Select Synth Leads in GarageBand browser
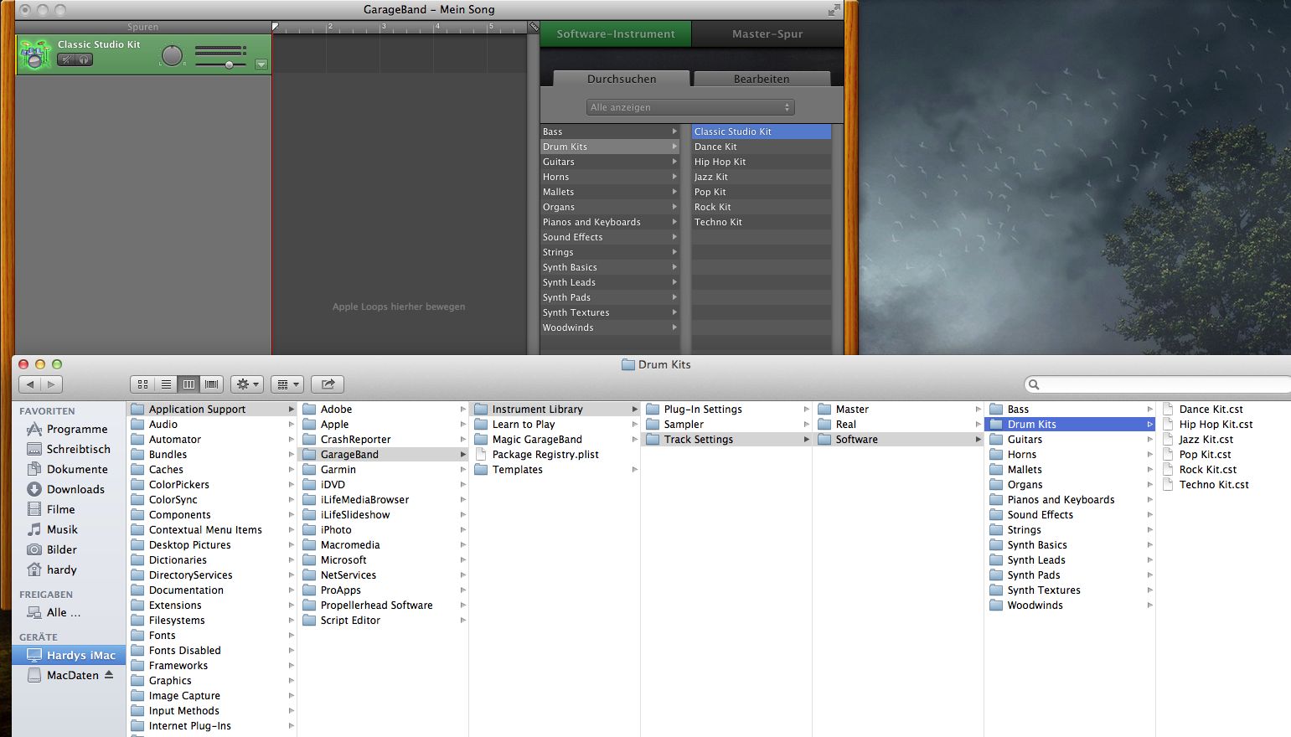 click(x=610, y=282)
